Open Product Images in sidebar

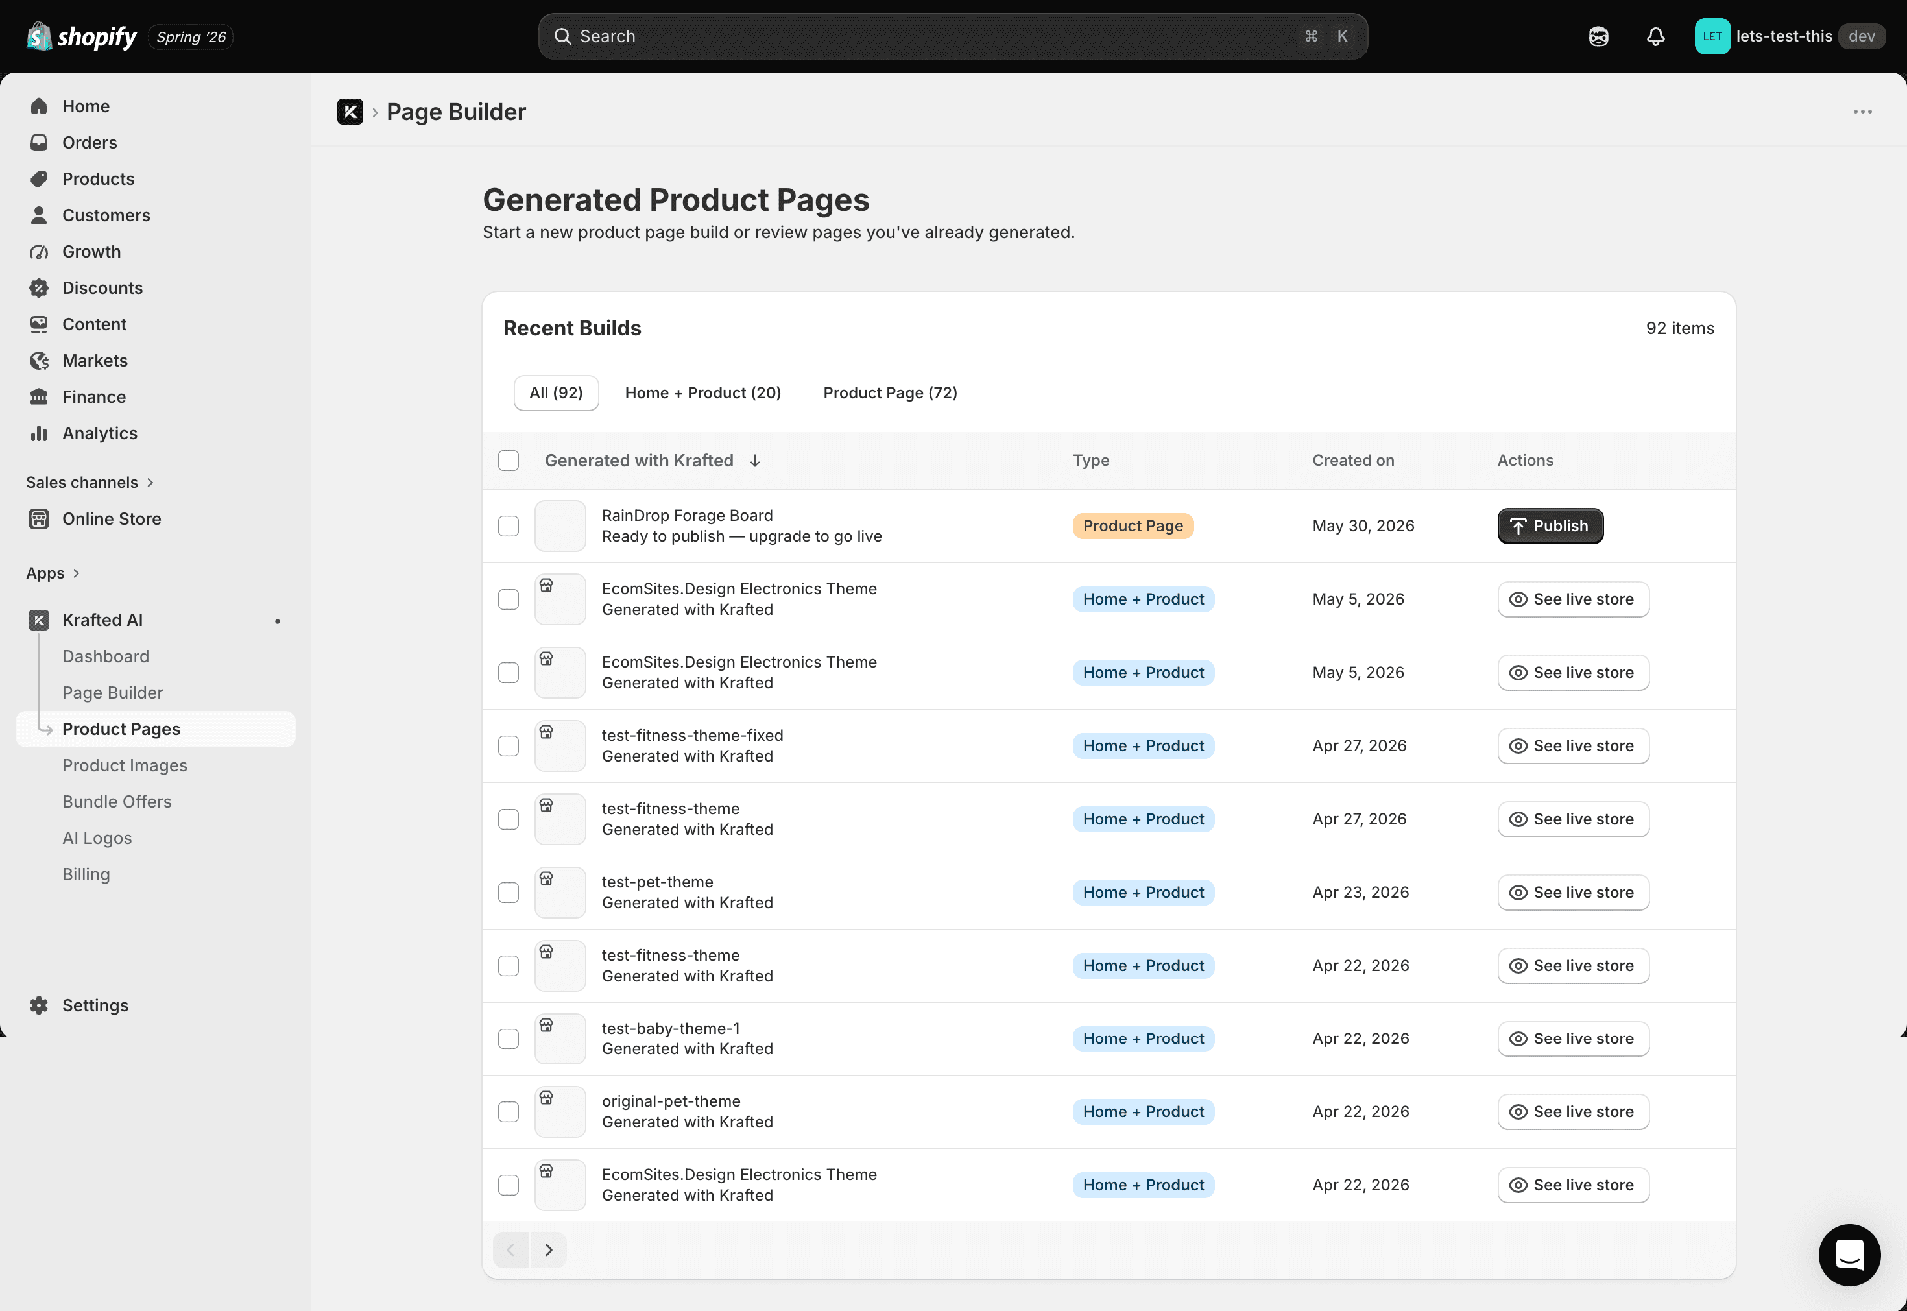point(125,765)
